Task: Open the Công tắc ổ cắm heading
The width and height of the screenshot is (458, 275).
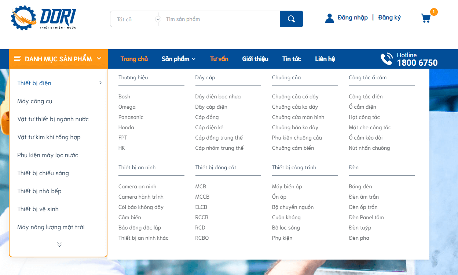Action: coord(368,77)
